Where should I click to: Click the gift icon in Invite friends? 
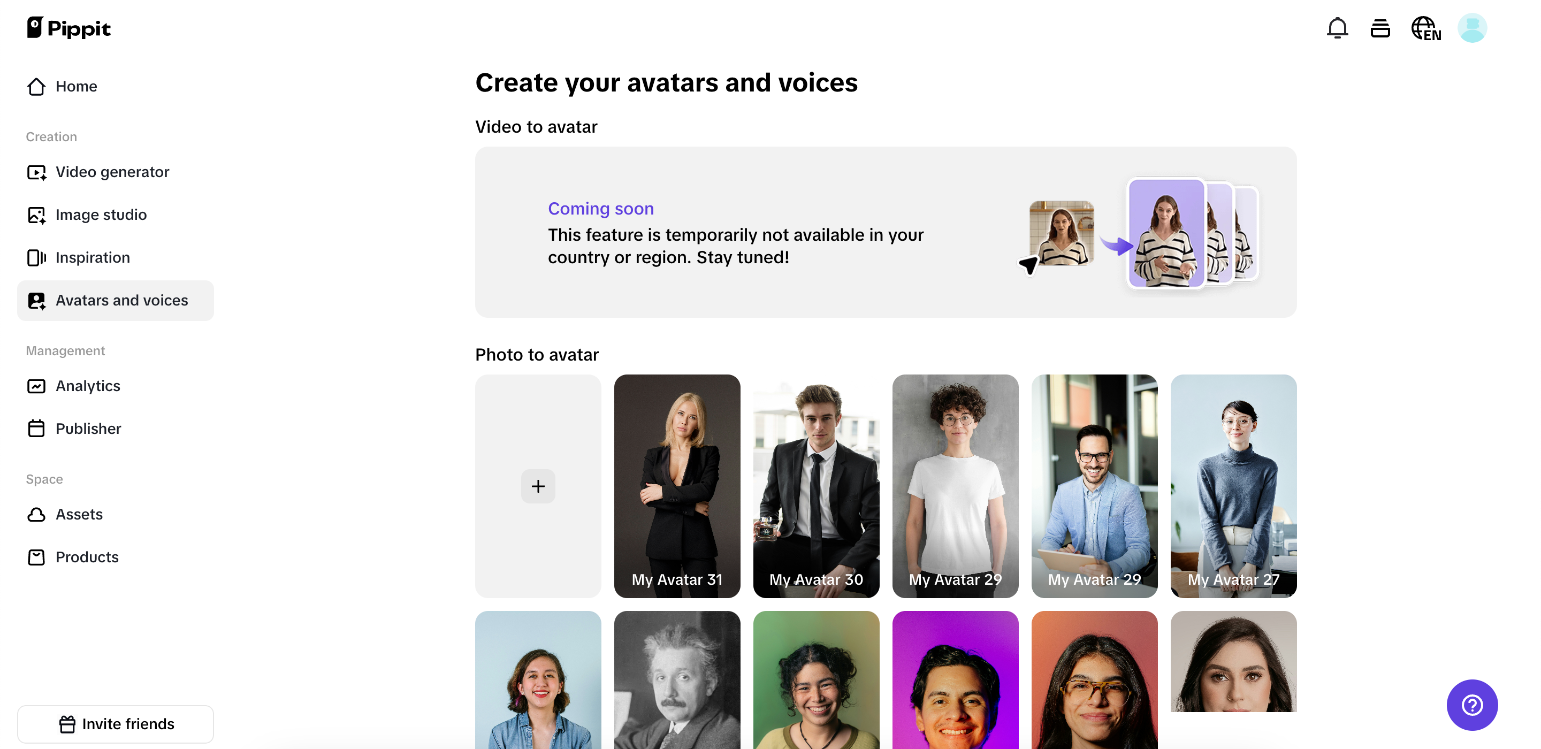pos(67,724)
